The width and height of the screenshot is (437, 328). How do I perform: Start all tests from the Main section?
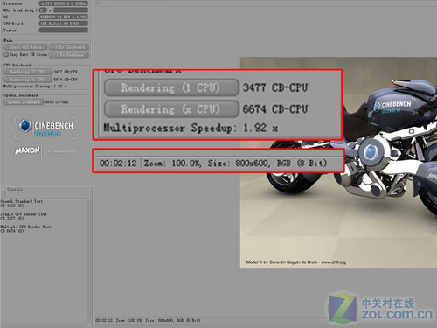(x=25, y=47)
